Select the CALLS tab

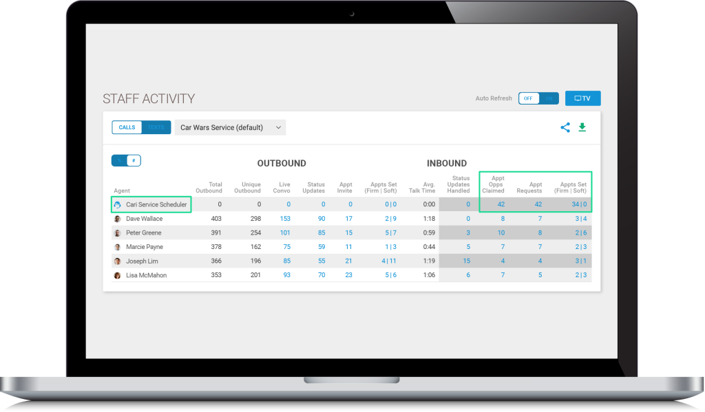click(x=127, y=128)
